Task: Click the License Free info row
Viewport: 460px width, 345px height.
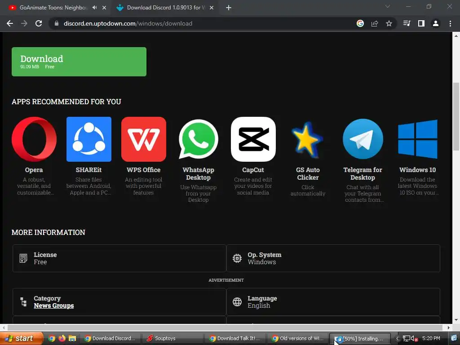Action: tap(119, 258)
